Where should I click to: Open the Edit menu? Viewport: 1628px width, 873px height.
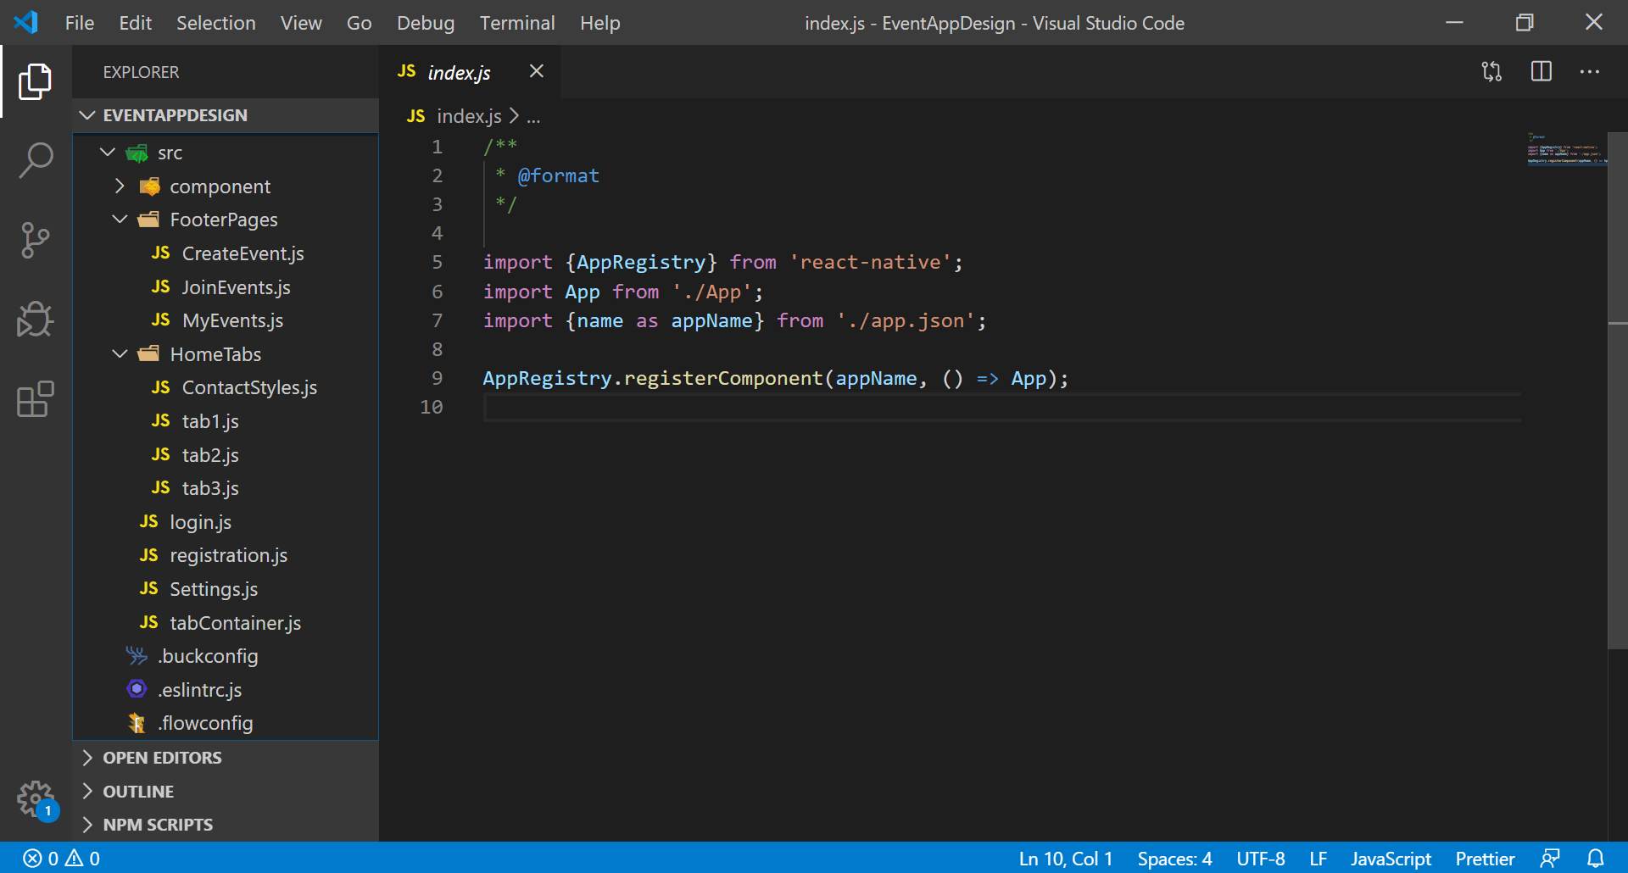[x=136, y=23]
